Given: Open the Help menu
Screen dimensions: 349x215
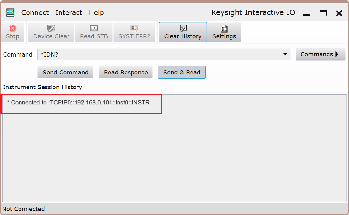Looking at the screenshot, I should (x=96, y=13).
